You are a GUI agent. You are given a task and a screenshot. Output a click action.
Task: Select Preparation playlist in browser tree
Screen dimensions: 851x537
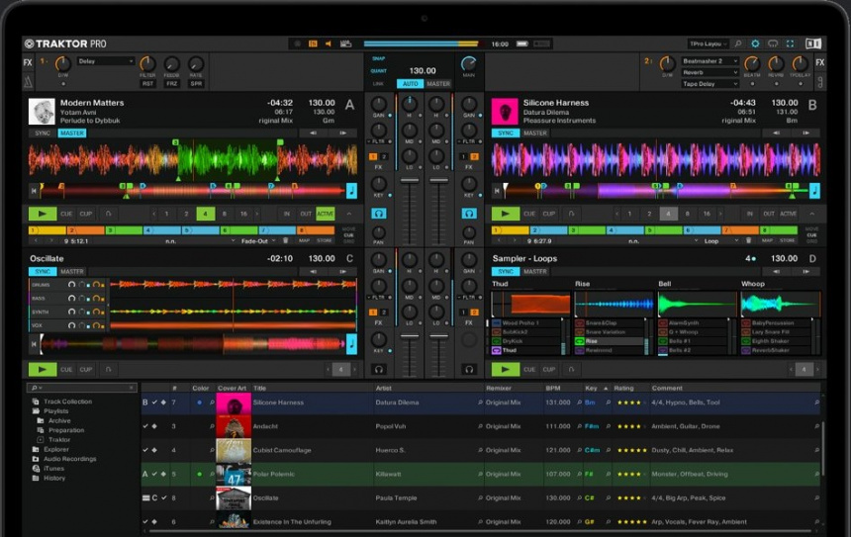tap(66, 430)
